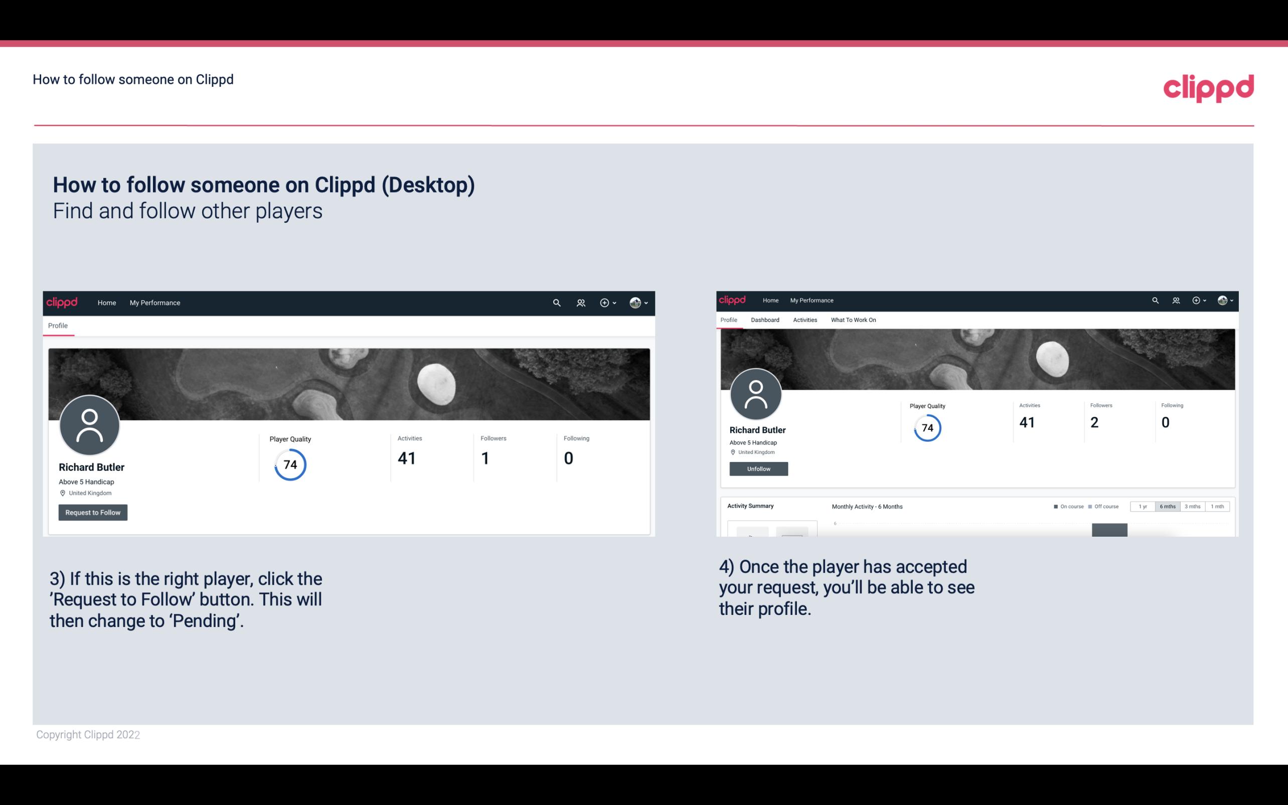Expand the language selector dropdown icon

(647, 302)
